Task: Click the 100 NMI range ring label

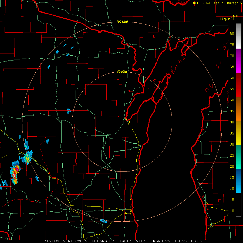Action: (122, 22)
